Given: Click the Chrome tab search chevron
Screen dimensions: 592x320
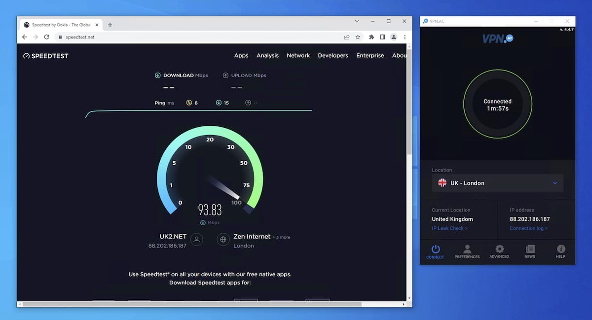Looking at the screenshot, I should tap(357, 21).
